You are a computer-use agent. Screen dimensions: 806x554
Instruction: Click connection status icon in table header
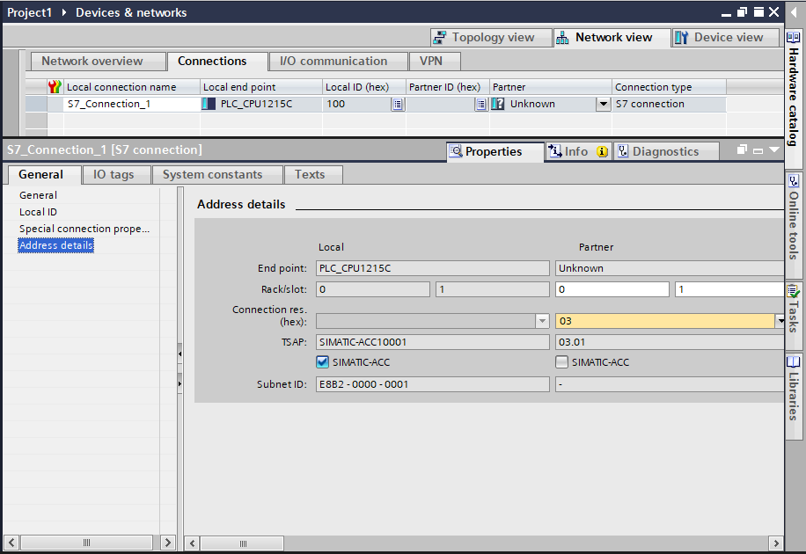point(55,87)
